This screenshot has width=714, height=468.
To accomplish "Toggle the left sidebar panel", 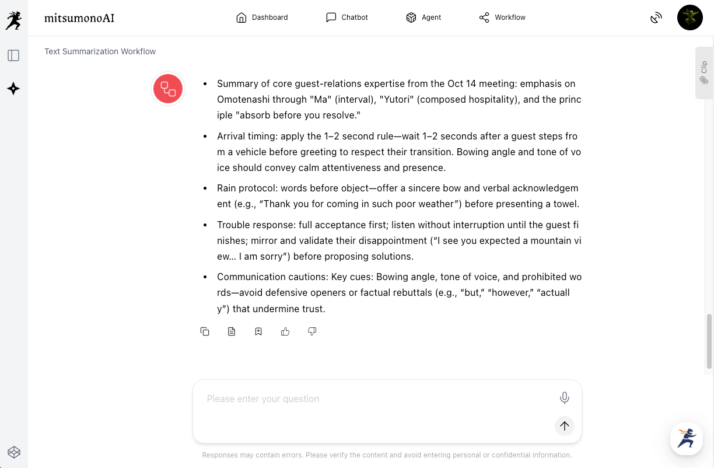I will coord(13,55).
